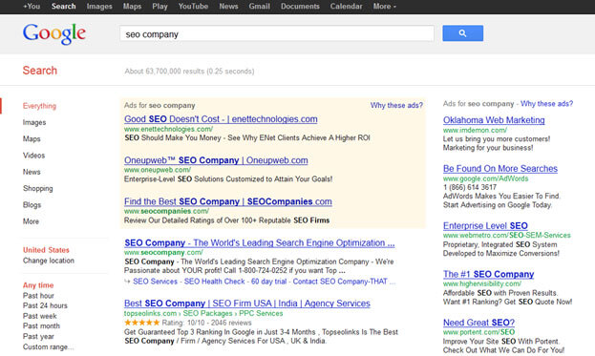The image size is (595, 356).
Task: Click www.enettechnologies.com/ green URL
Action: point(168,129)
